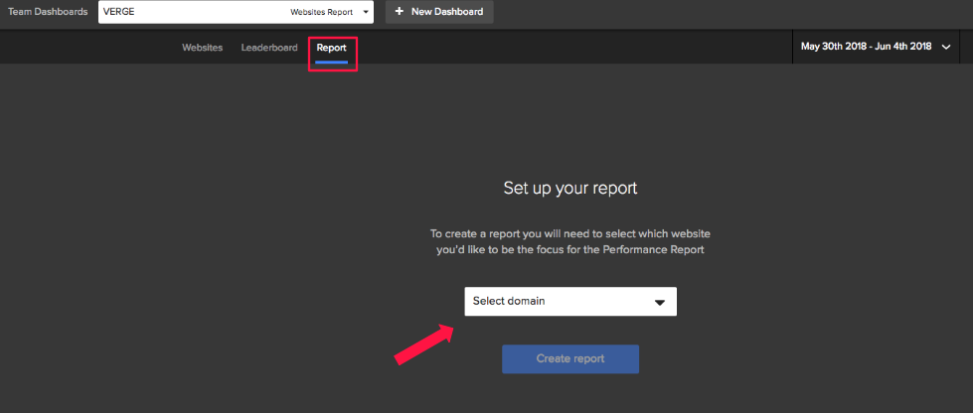Click the caret arrow in the VERGE selector
Viewport: 973px width, 413px height.
point(366,13)
